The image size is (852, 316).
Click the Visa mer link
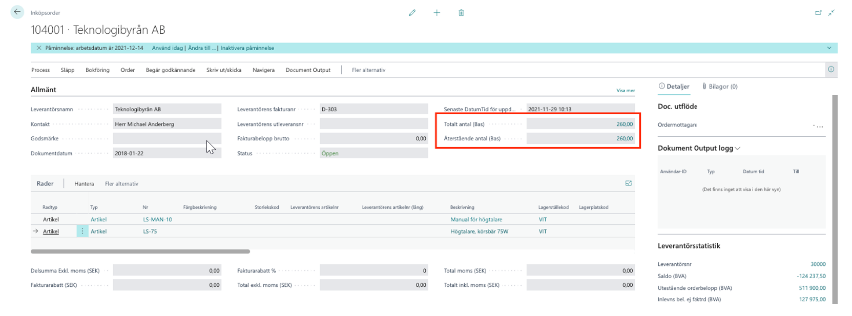coord(625,91)
